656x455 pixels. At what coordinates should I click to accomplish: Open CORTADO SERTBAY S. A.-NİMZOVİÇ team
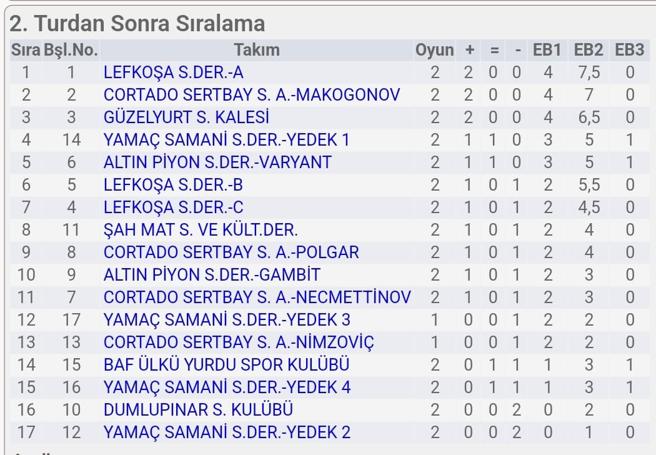(239, 342)
